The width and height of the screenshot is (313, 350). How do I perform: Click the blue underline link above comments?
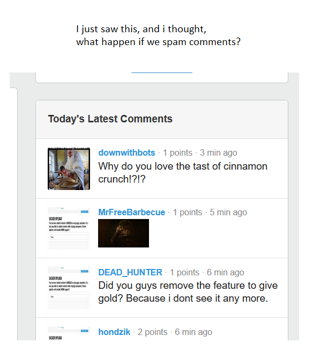[162, 72]
